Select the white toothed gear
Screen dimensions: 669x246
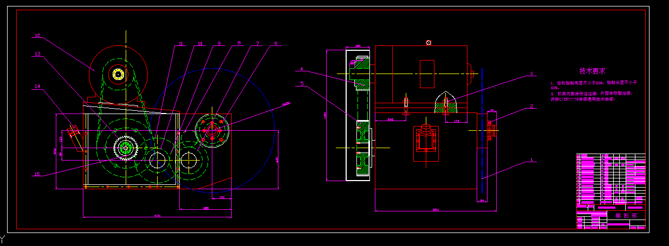pyautogui.click(x=126, y=148)
